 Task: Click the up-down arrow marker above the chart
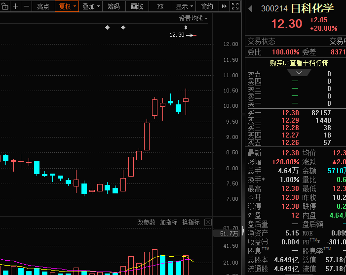pyautogui.click(x=186, y=27)
